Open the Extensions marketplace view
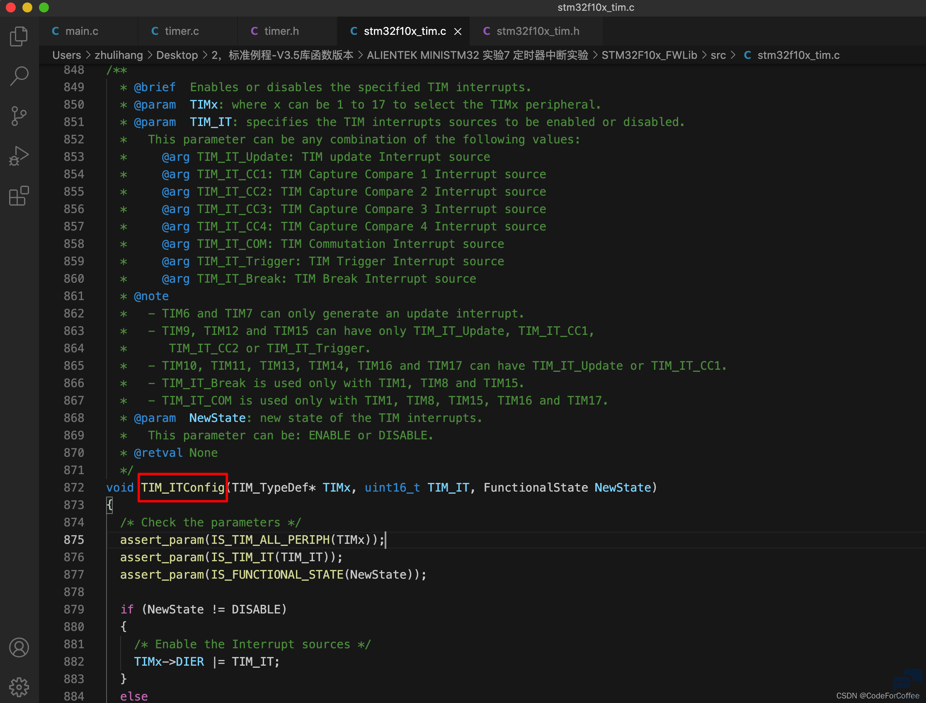Viewport: 926px width, 703px height. [x=19, y=196]
